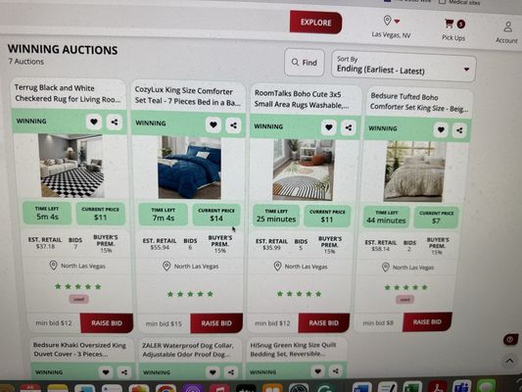Open the Sort By dropdown
522x392 pixels.
click(403, 67)
